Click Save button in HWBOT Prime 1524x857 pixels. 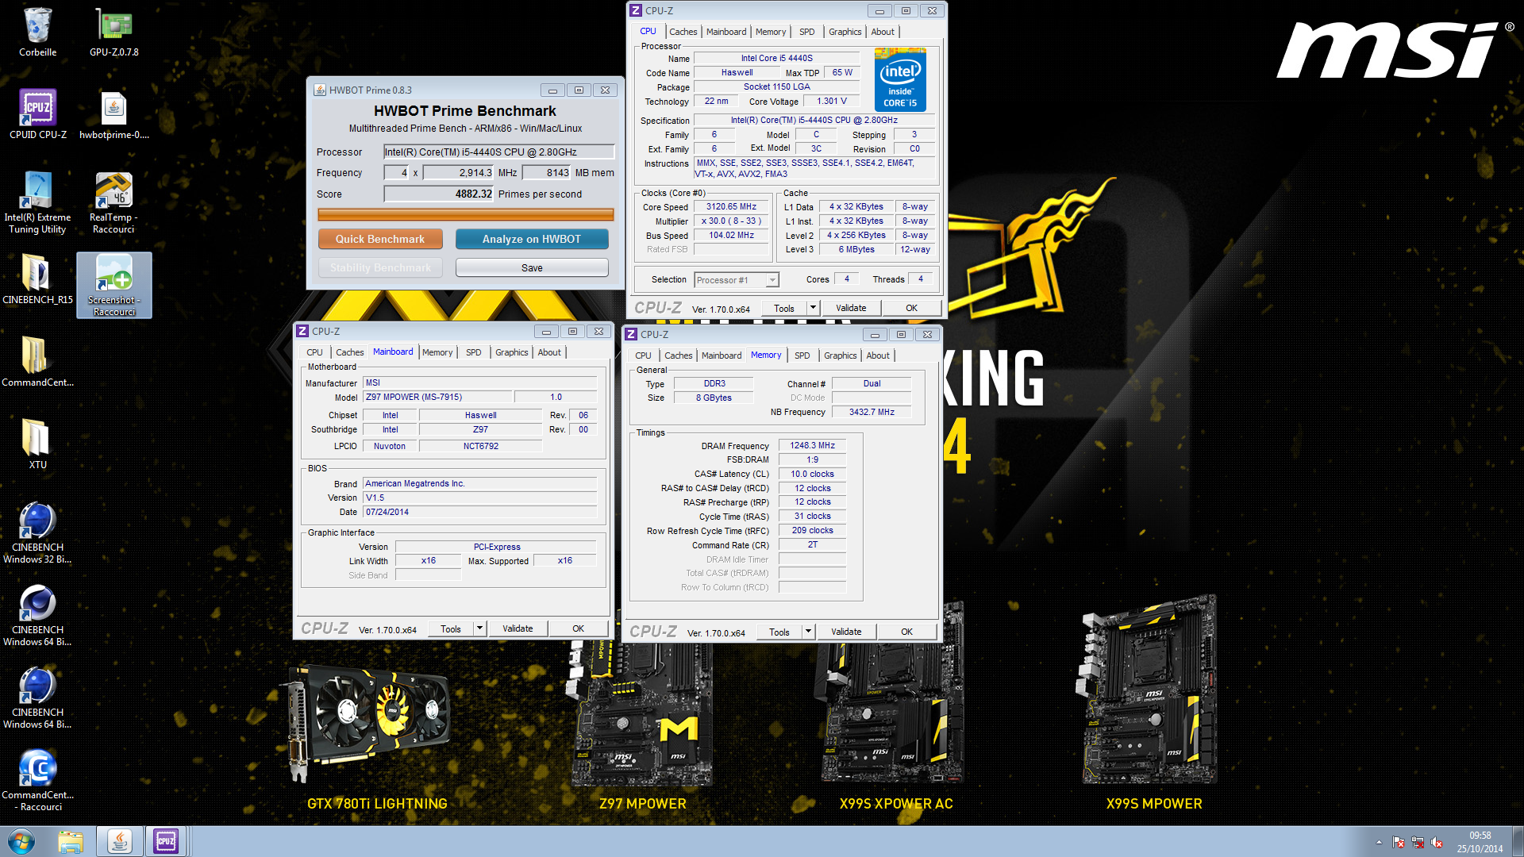tap(532, 267)
